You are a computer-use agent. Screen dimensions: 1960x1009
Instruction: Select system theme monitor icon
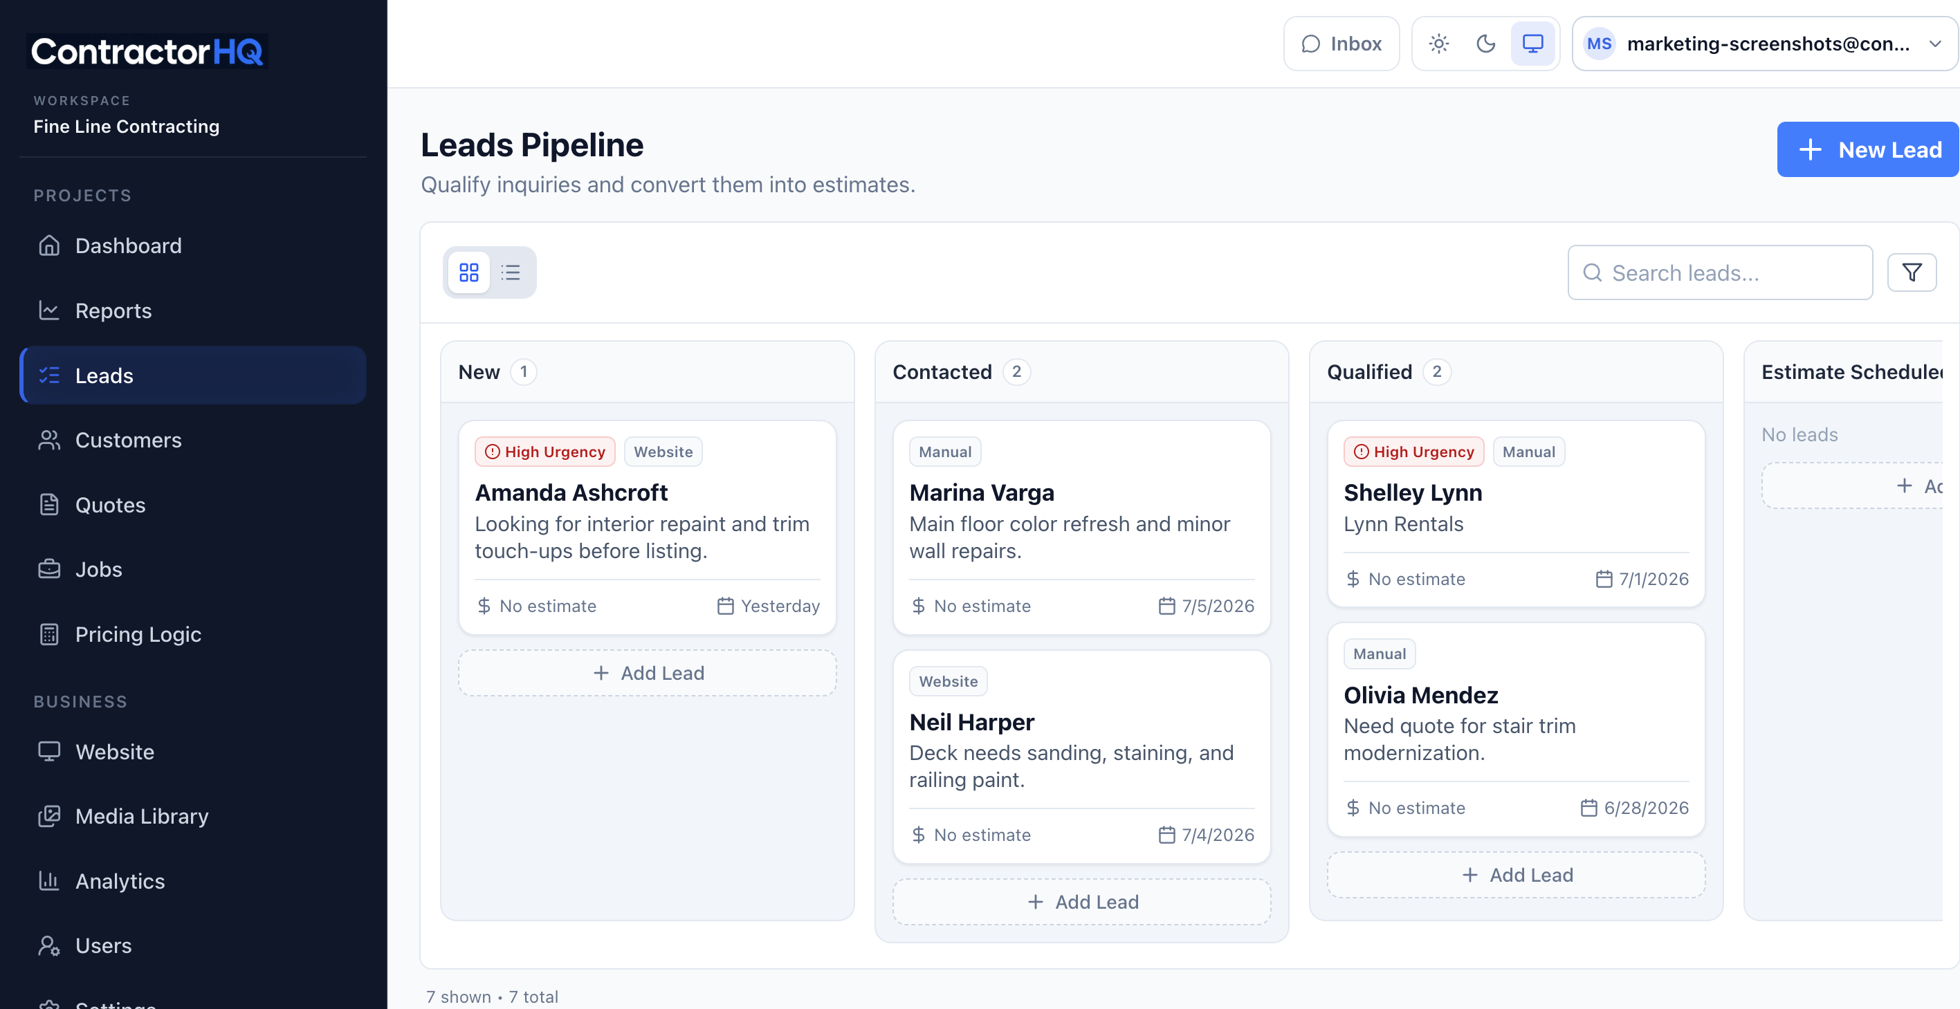point(1532,44)
